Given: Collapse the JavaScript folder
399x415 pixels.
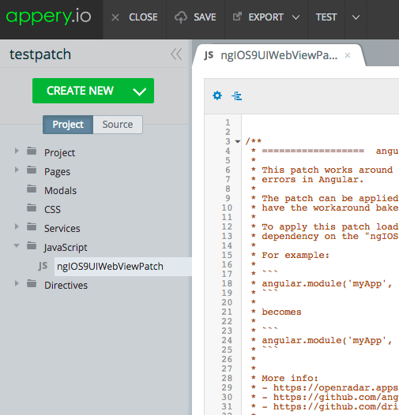Looking at the screenshot, I should point(17,245).
